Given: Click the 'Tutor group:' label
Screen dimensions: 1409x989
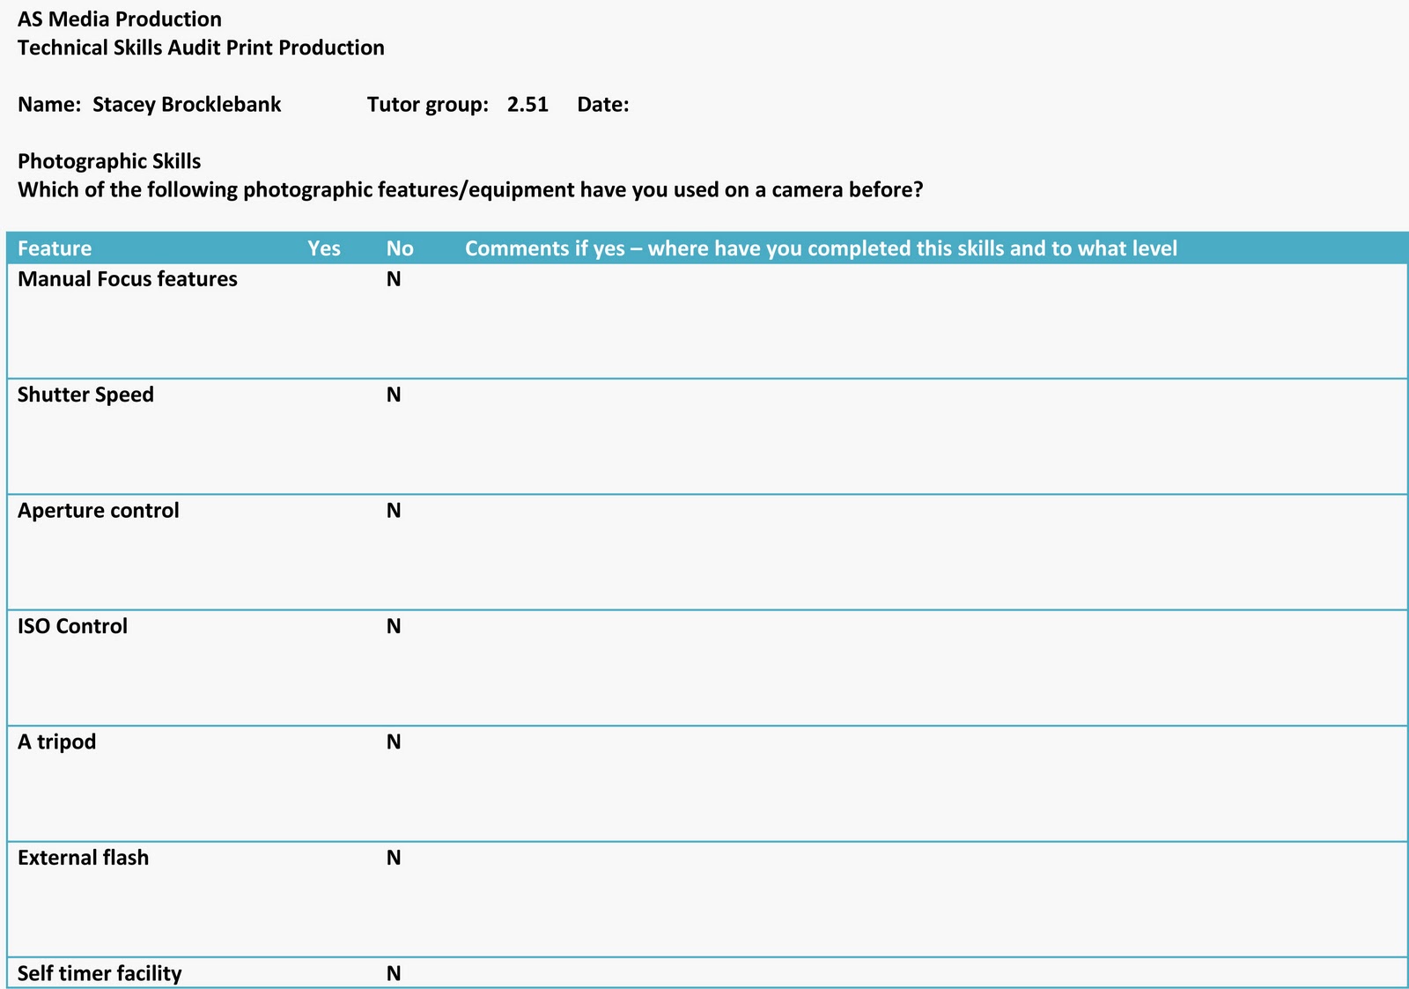Looking at the screenshot, I should pos(428,105).
